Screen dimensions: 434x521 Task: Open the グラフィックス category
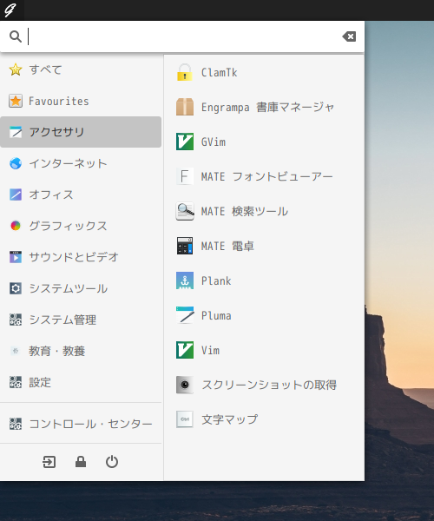(x=81, y=226)
